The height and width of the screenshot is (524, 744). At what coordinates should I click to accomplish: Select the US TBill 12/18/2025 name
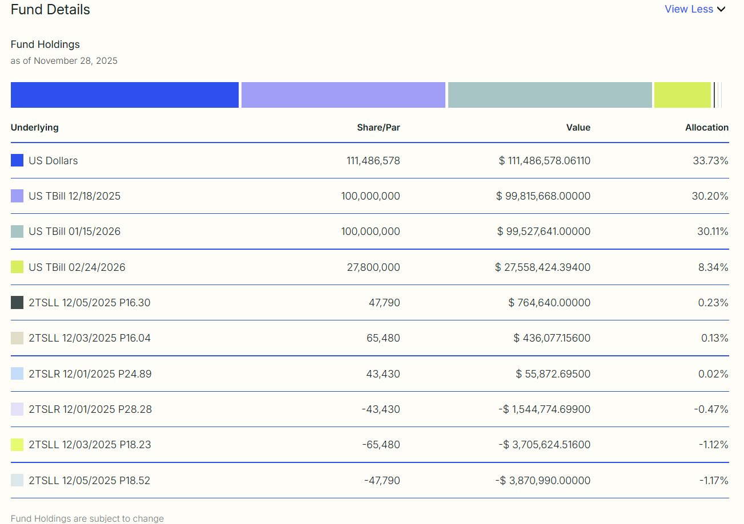coord(75,196)
